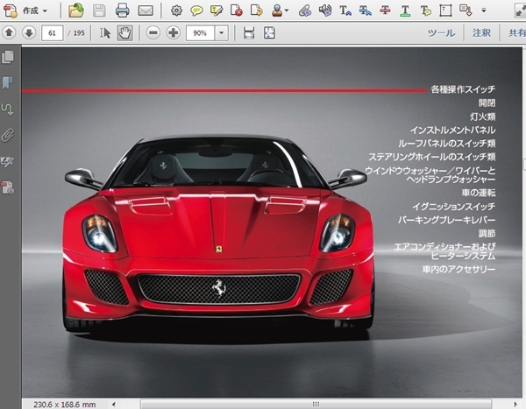Zoom out with the minus button
Image resolution: width=526 pixels, height=409 pixels.
pos(153,33)
